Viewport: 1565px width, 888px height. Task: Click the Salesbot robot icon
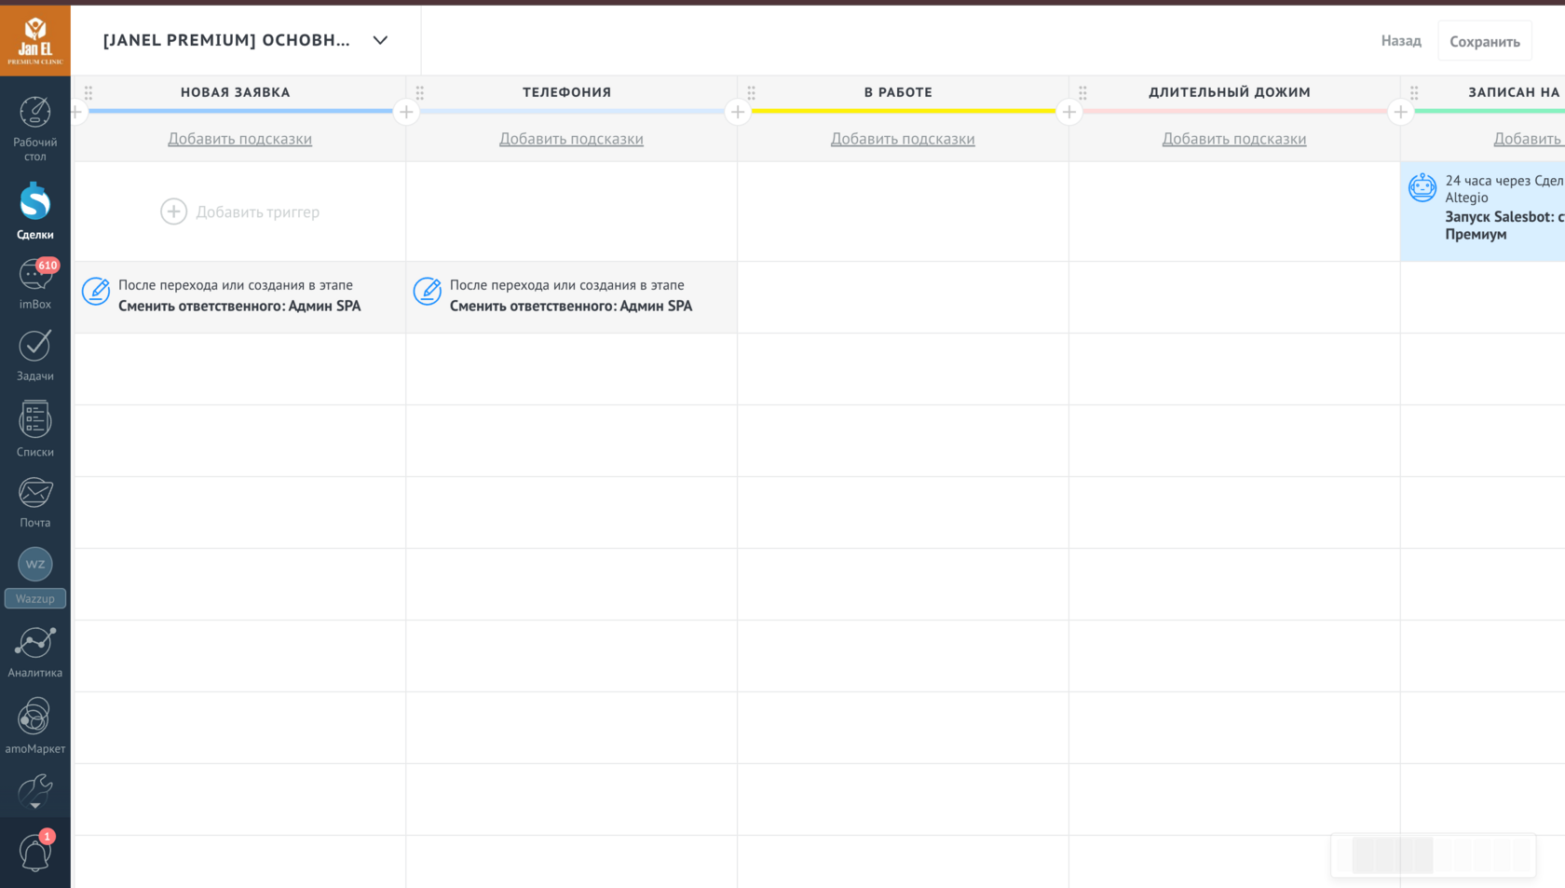[x=1422, y=187]
